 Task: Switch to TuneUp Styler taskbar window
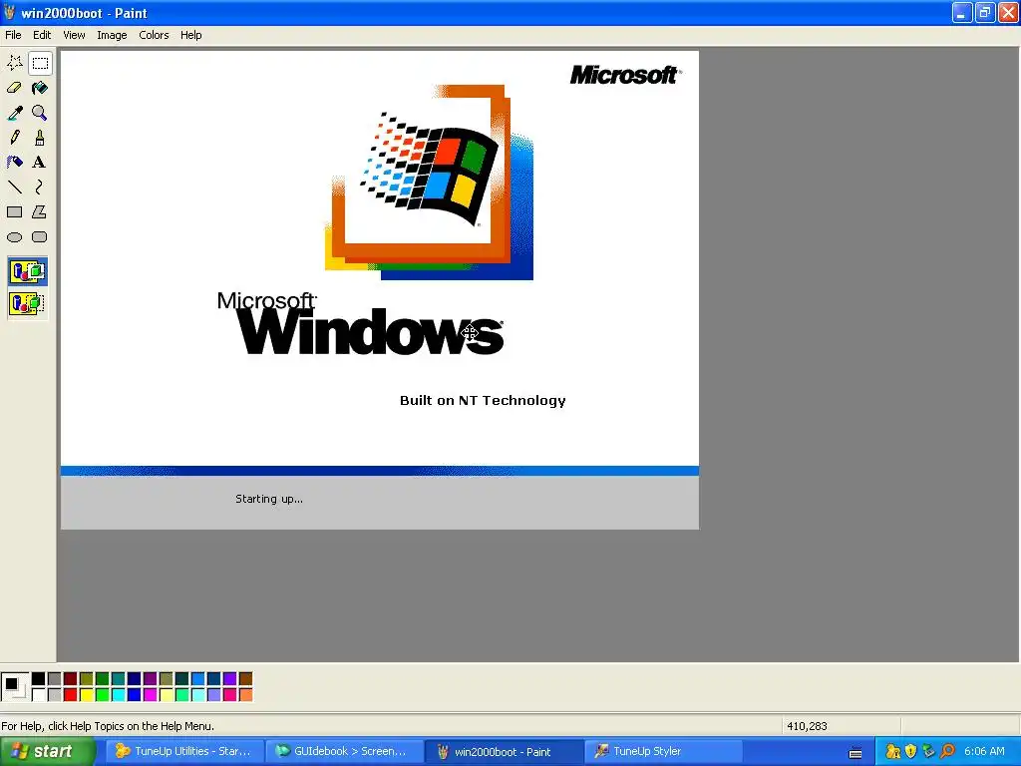pos(663,752)
